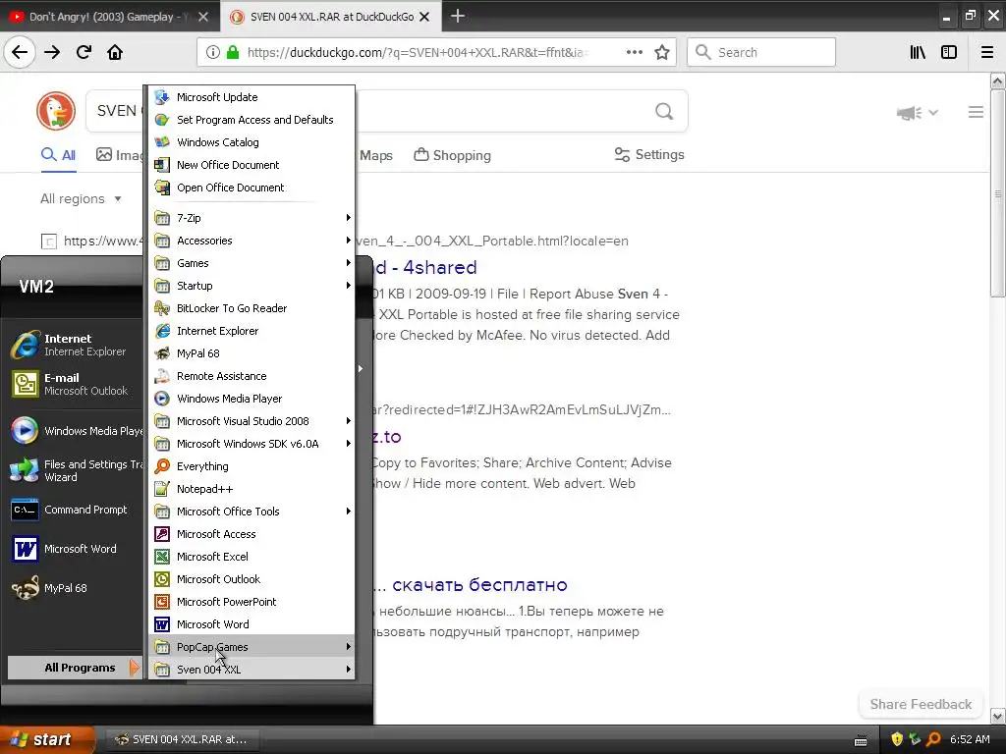Expand the PopCap Games folder
Screen dimensions: 1006x754
pos(251,647)
